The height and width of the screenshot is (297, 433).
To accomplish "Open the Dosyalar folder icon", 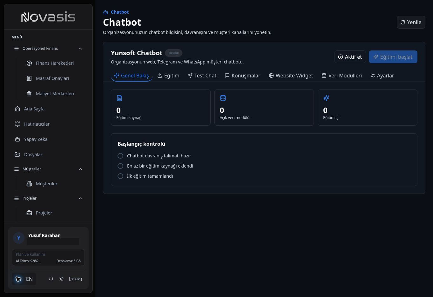I will (17, 155).
